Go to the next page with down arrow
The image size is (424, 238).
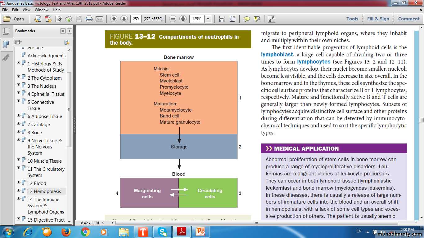[x=124, y=19]
